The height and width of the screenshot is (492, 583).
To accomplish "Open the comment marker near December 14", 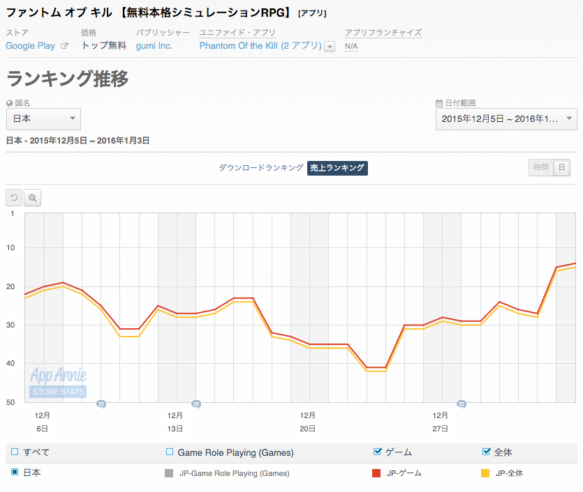I will (196, 403).
